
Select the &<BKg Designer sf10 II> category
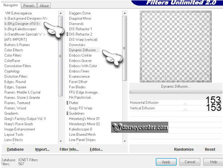[22, 24]
